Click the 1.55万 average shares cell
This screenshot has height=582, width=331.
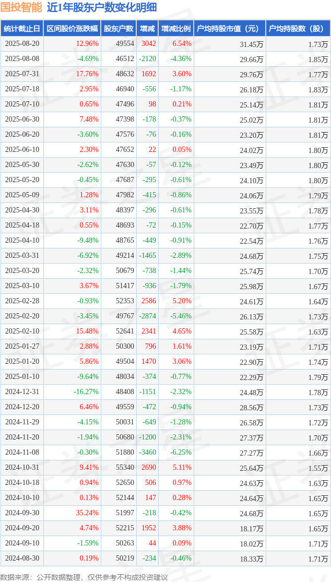(318, 468)
